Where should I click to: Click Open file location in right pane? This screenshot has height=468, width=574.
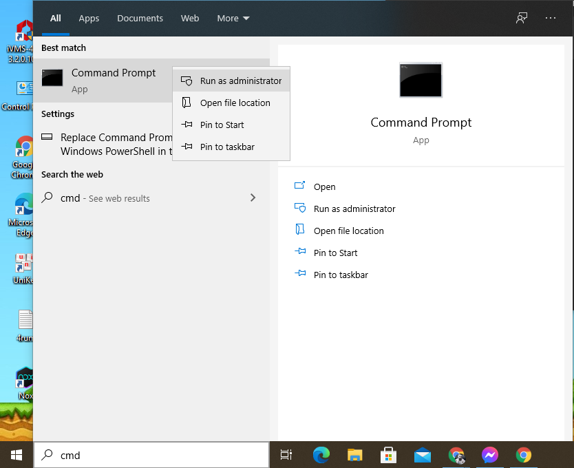point(348,231)
